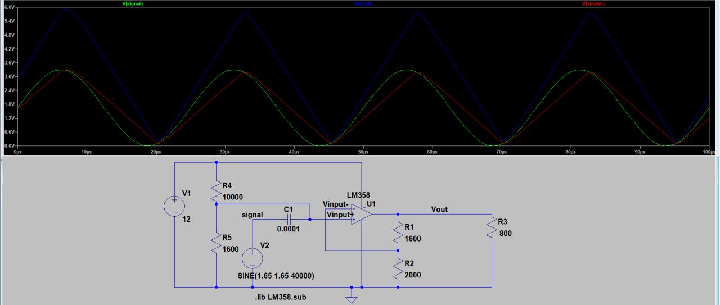Click the C1 value '0.0001'

[288, 229]
